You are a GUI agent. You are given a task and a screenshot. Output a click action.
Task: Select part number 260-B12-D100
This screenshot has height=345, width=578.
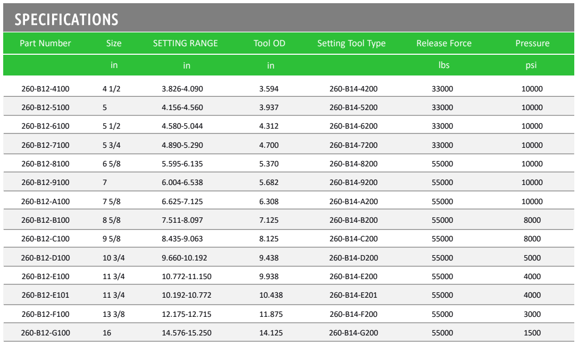click(x=45, y=258)
